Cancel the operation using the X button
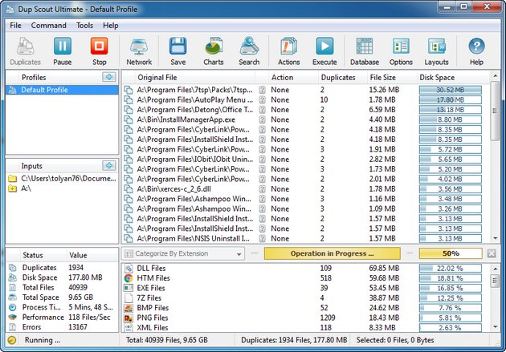 coord(492,254)
